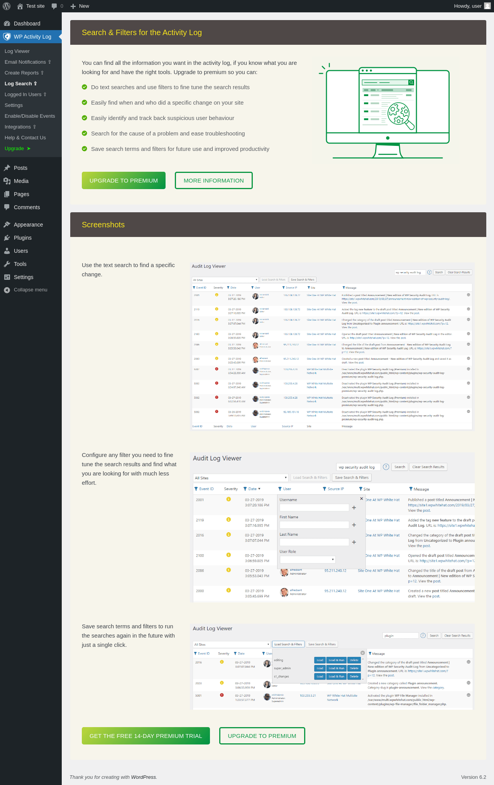Click the plus New content button
The width and height of the screenshot is (494, 785).
coord(80,6)
